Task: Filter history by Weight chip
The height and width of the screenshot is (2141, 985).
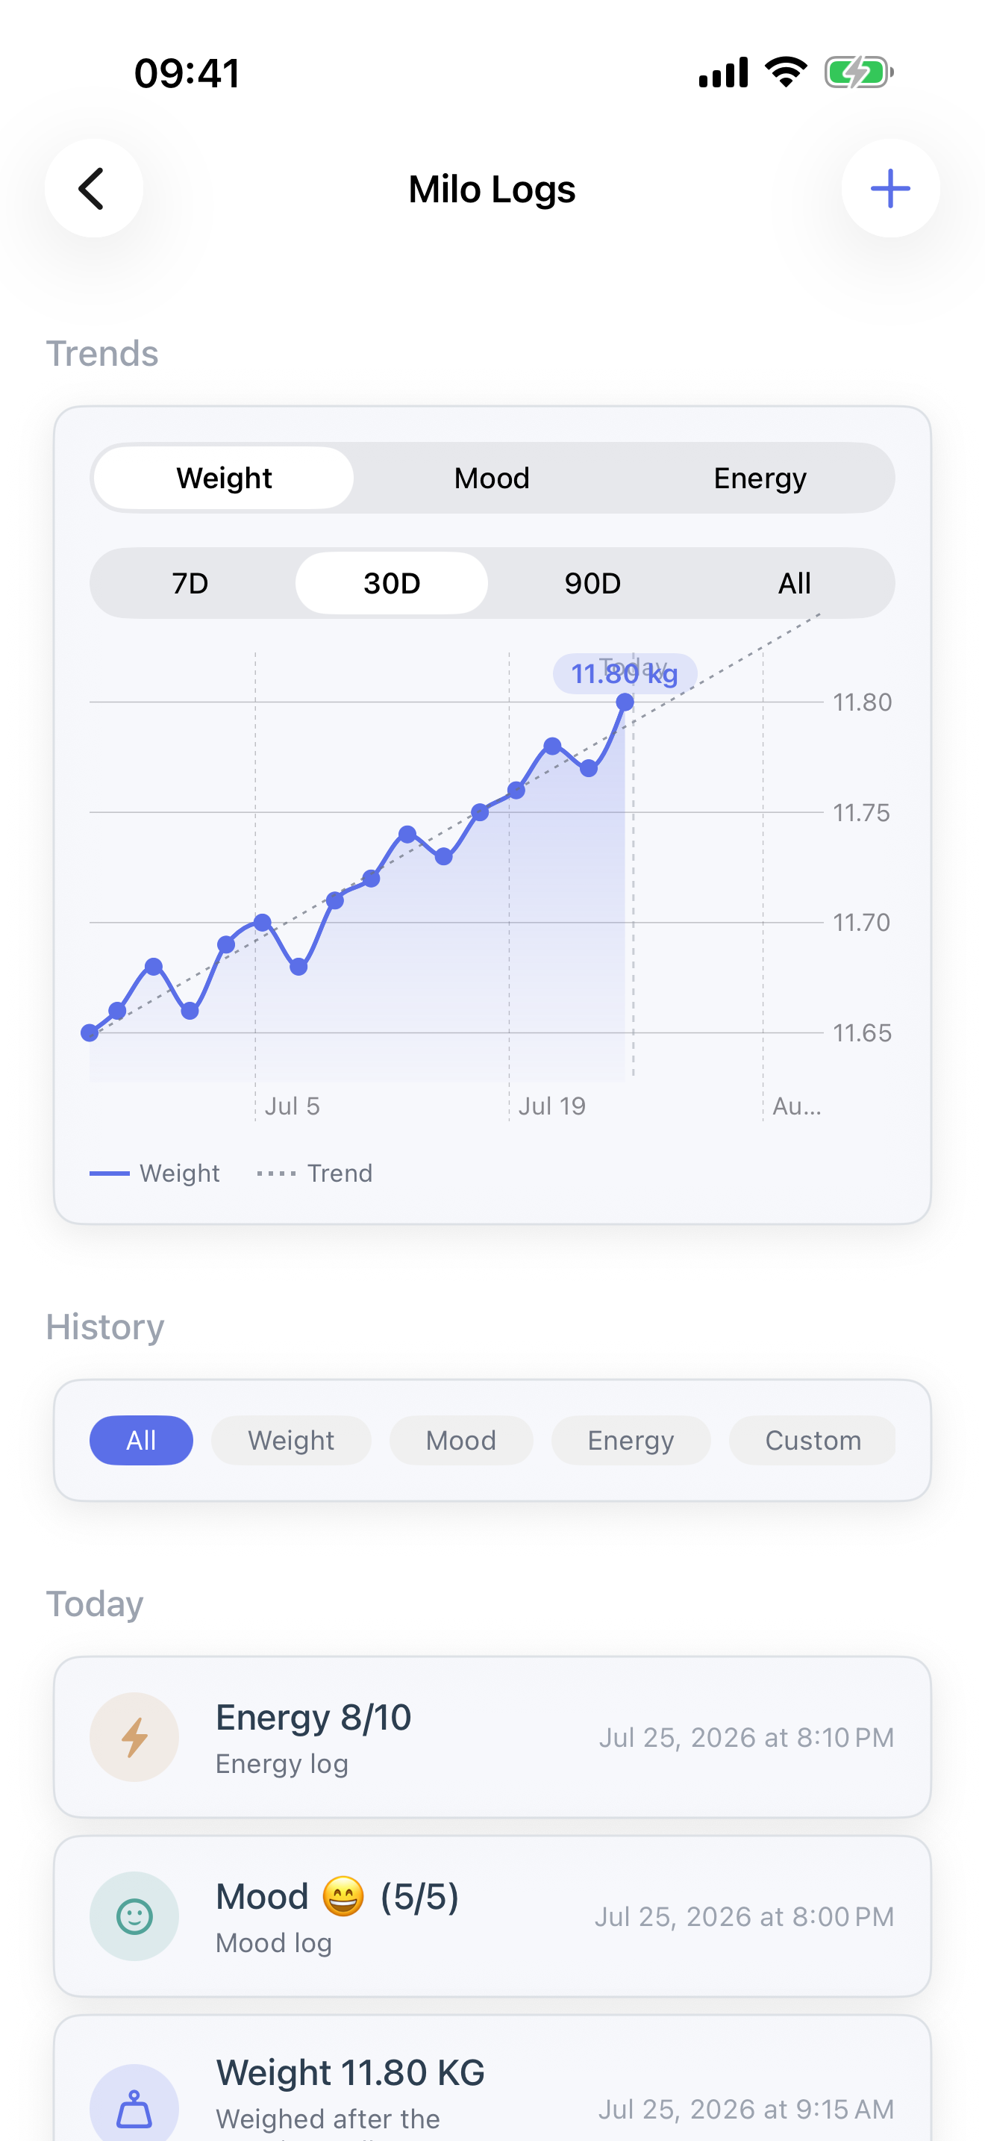Action: 291,1440
